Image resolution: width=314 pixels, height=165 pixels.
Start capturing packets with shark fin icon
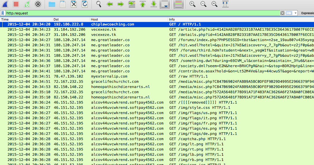5,4
